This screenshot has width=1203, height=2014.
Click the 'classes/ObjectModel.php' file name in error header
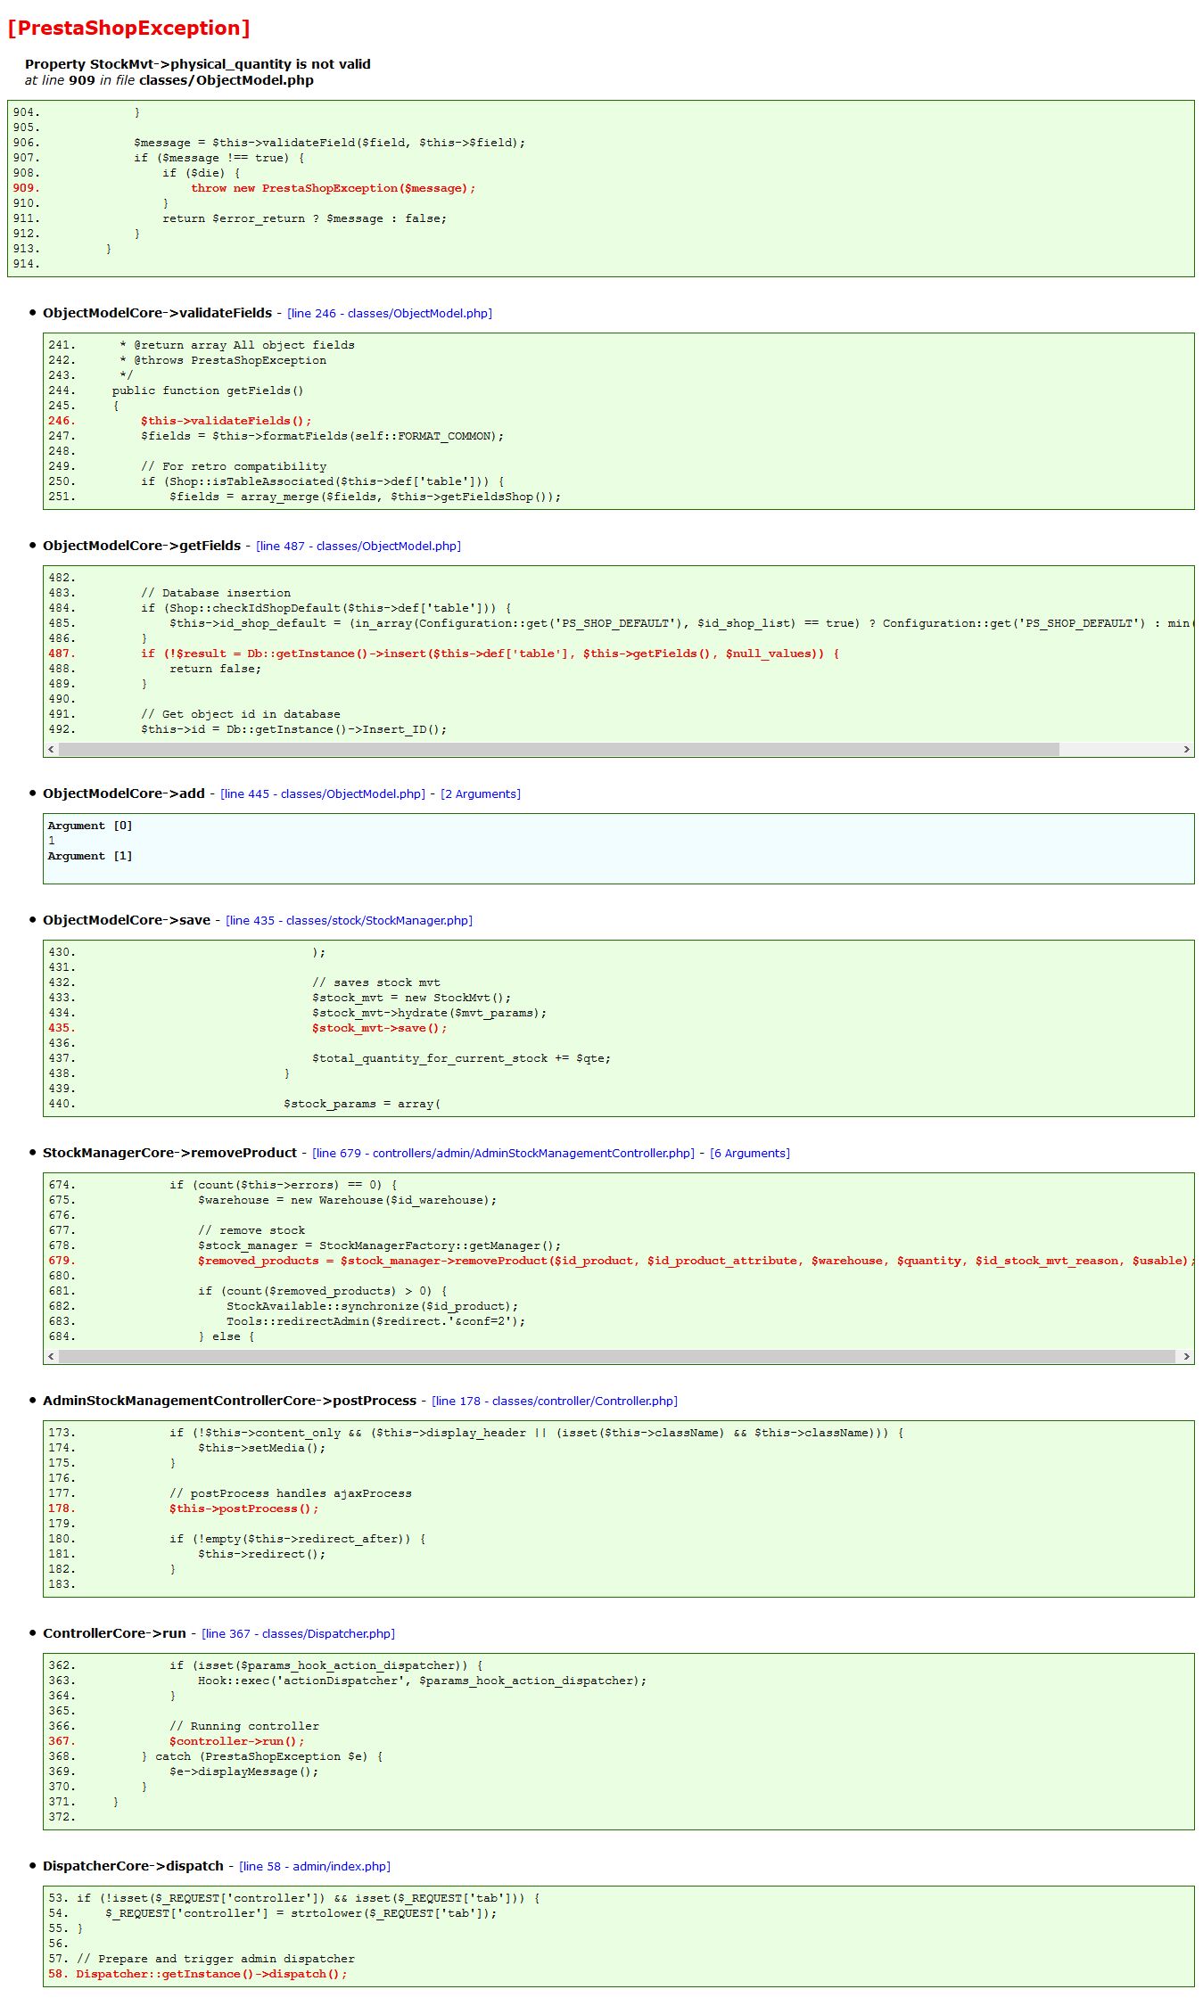227,80
